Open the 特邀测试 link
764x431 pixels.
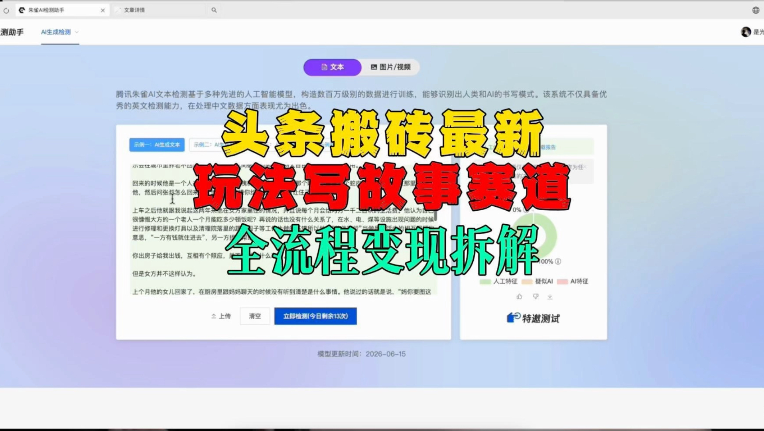533,318
